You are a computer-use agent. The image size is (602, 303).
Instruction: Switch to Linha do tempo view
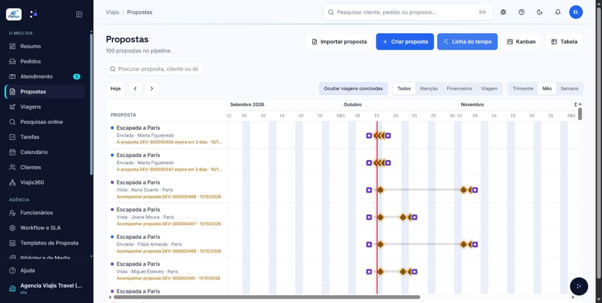(467, 41)
